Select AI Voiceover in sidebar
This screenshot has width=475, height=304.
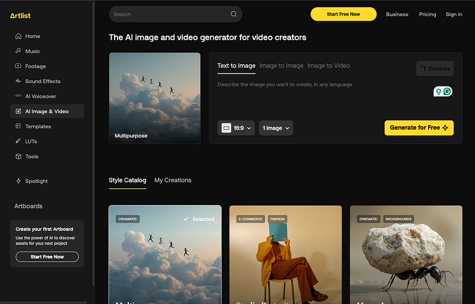pyautogui.click(x=40, y=96)
